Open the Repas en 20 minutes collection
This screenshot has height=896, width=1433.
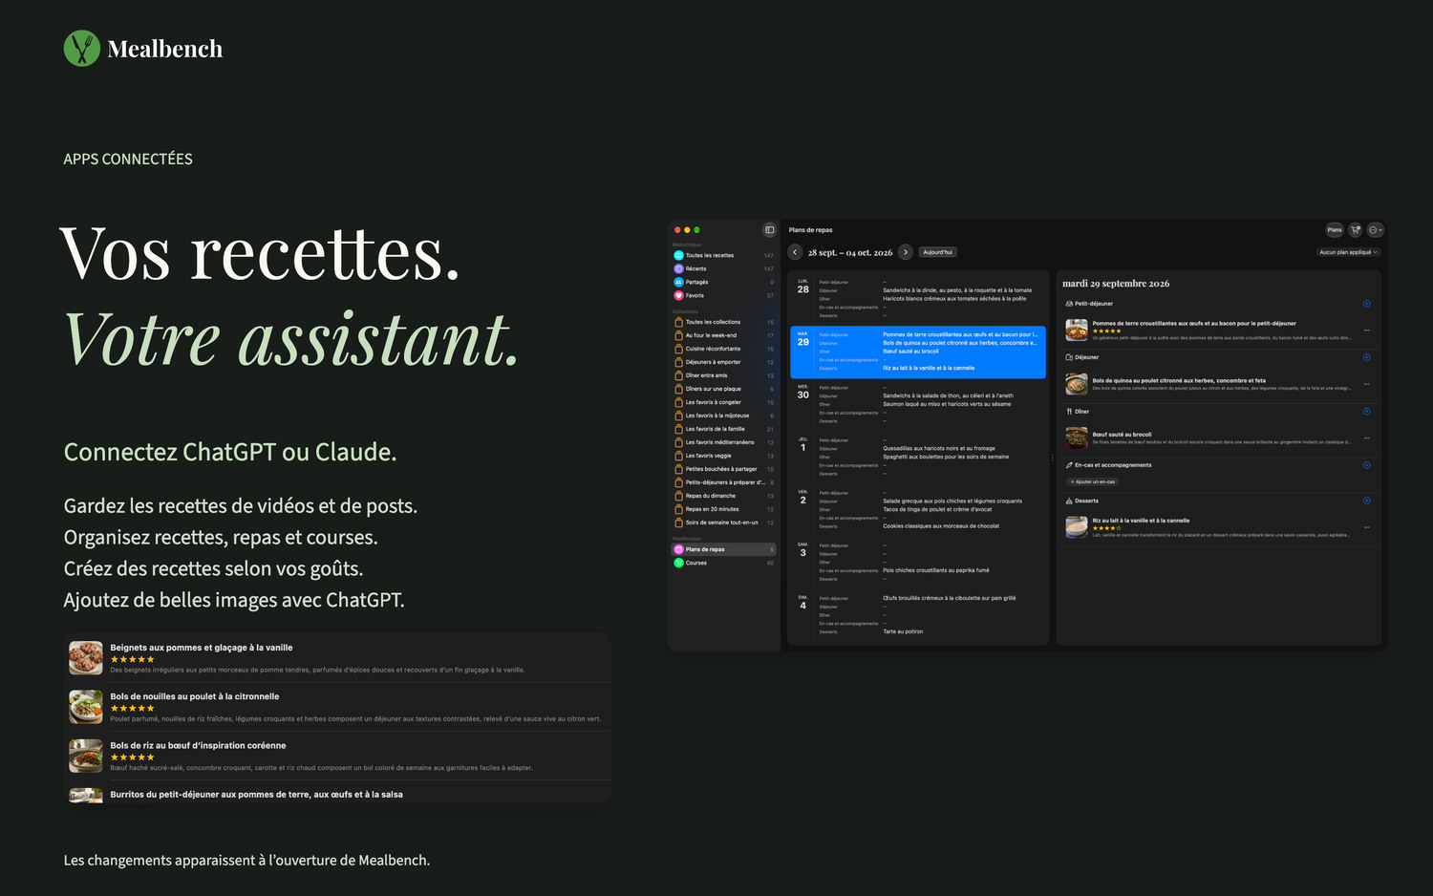pos(724,509)
